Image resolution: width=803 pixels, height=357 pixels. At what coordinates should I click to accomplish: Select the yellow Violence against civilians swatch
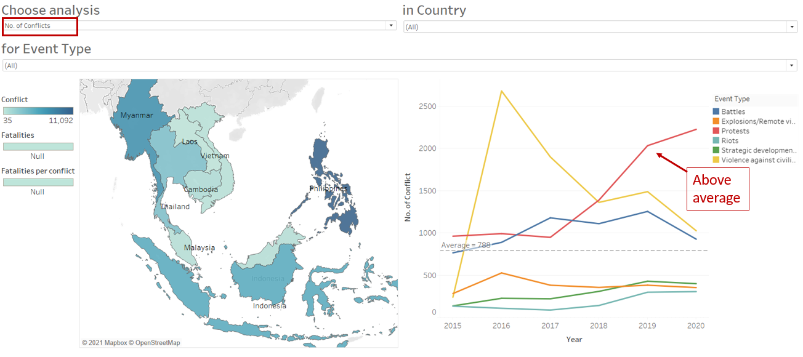click(716, 160)
